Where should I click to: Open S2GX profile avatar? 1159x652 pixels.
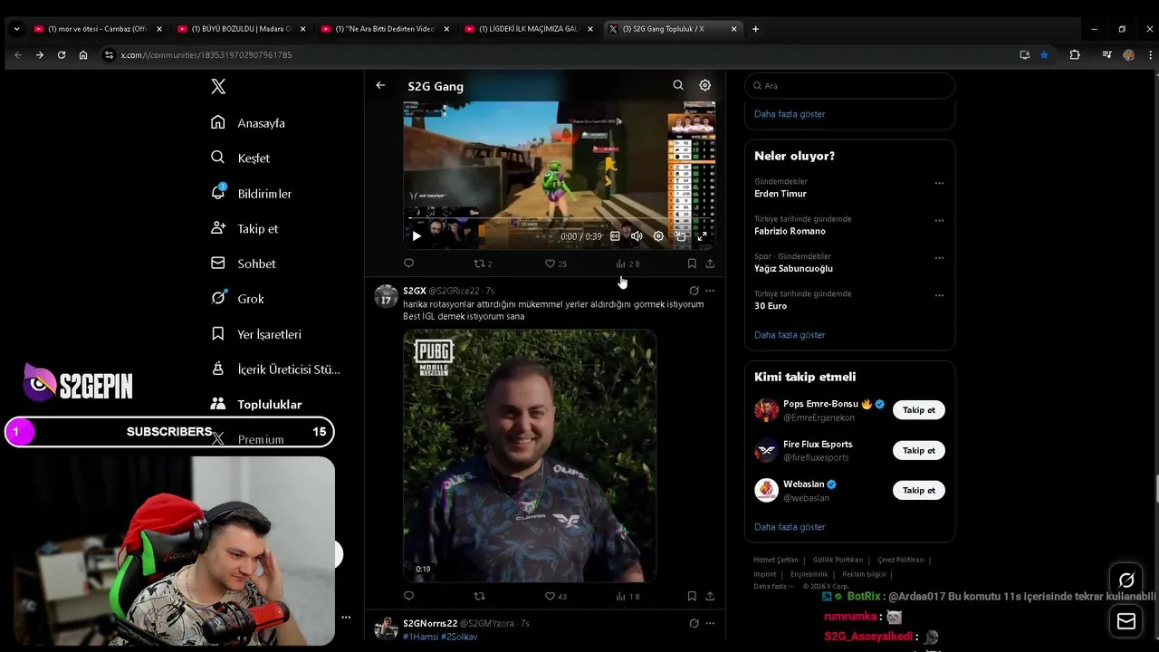(387, 297)
